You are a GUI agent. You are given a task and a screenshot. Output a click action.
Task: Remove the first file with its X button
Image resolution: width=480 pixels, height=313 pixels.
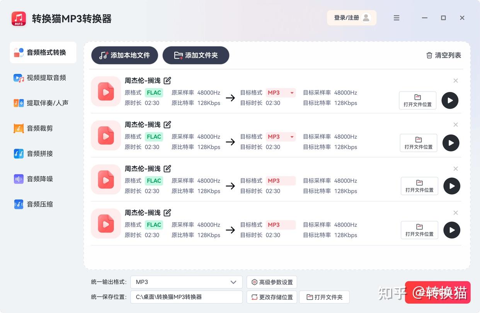[x=456, y=80]
